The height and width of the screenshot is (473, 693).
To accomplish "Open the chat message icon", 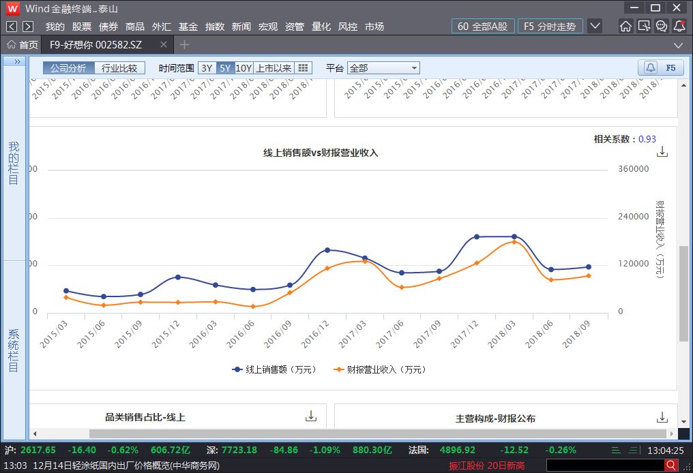I will point(661,27).
